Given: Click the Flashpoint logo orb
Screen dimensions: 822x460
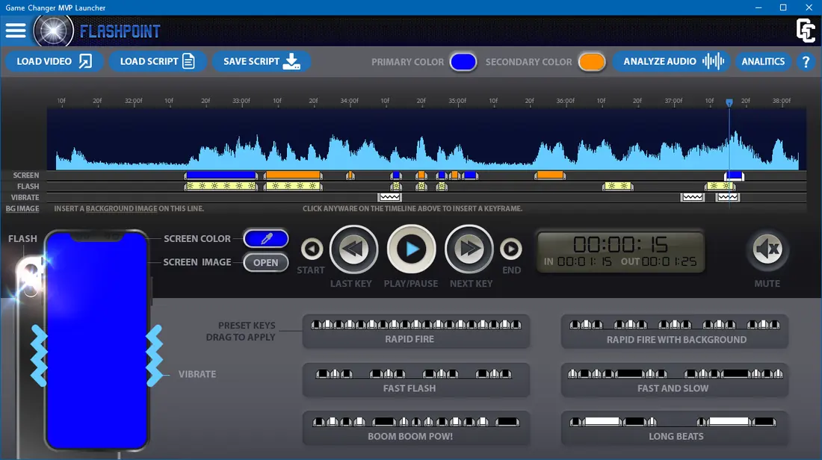Looking at the screenshot, I should 53,31.
